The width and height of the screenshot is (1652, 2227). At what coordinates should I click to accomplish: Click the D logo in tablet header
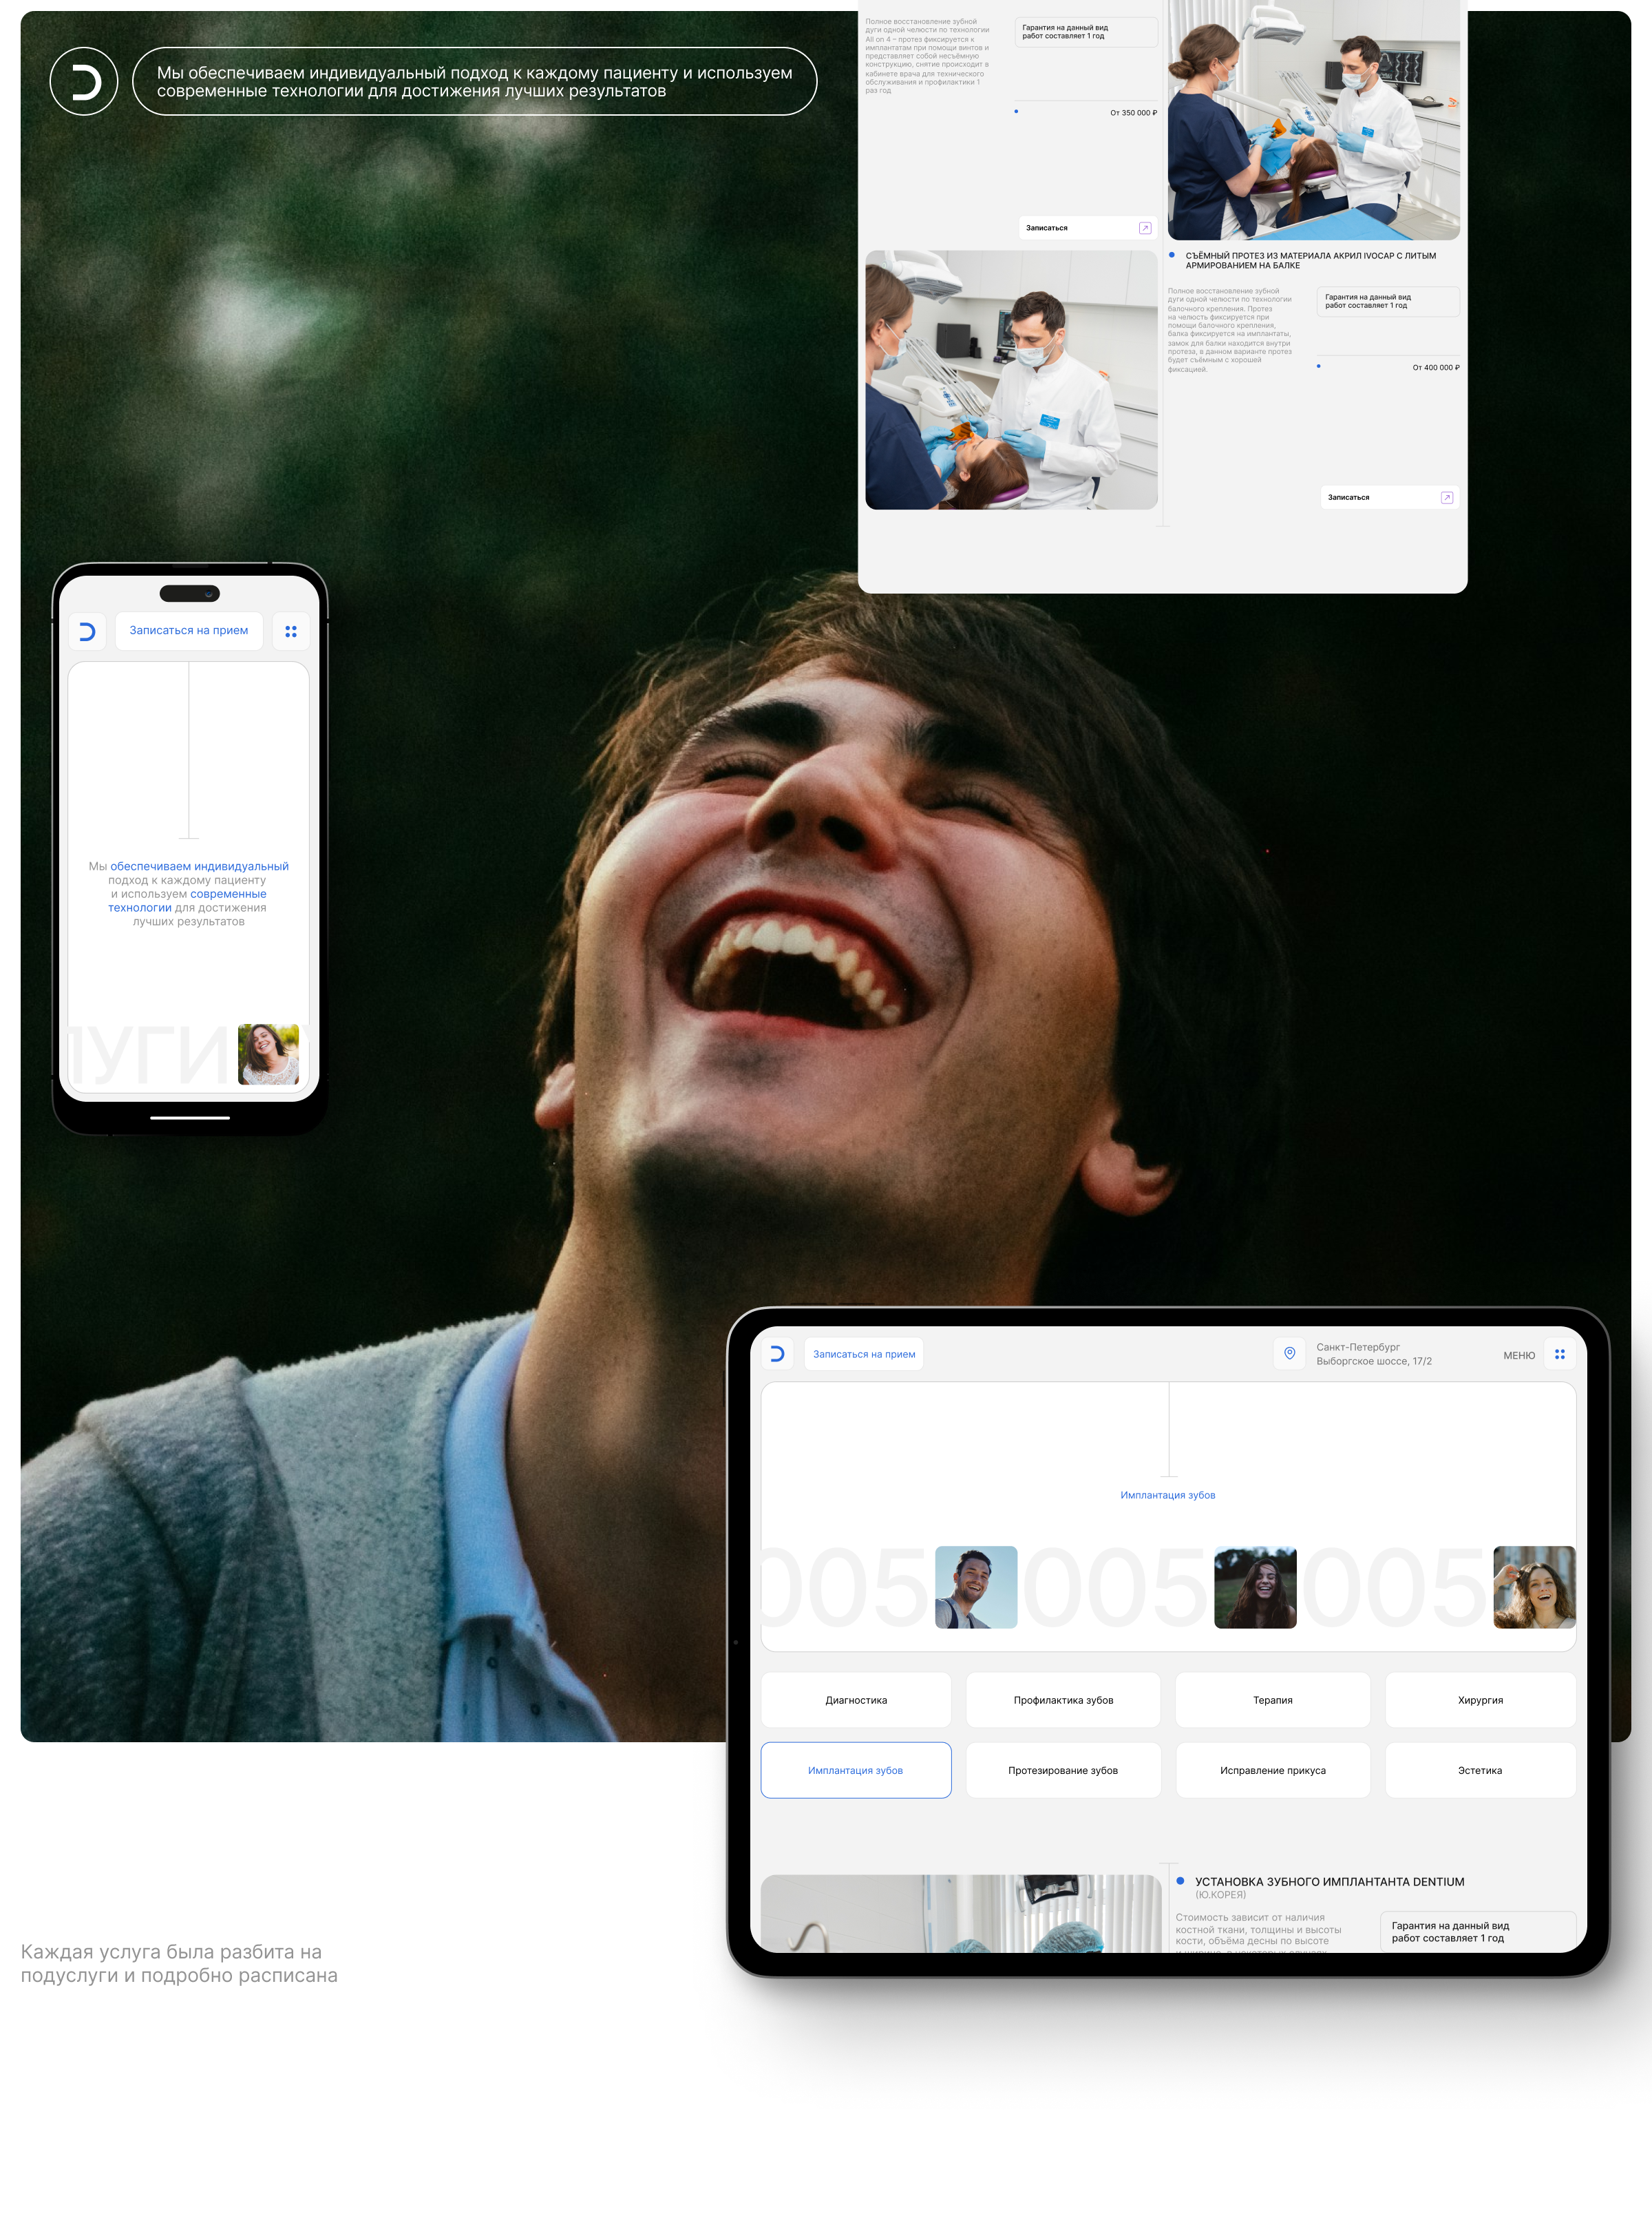click(777, 1354)
